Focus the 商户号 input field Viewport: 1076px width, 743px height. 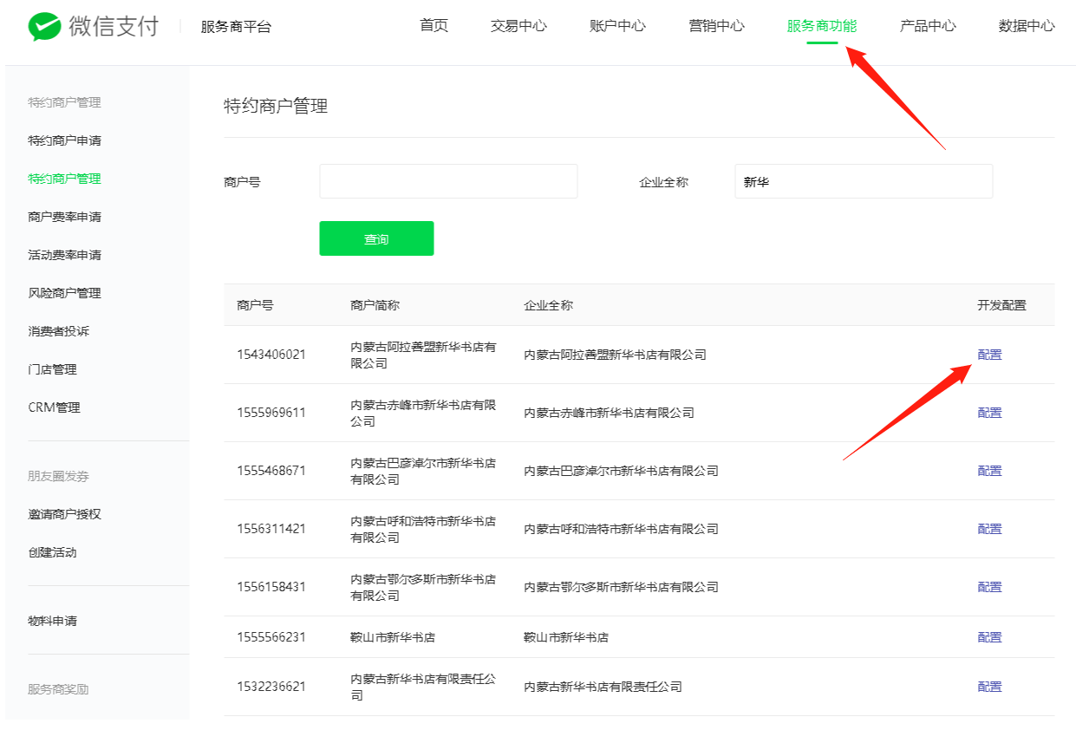click(448, 182)
